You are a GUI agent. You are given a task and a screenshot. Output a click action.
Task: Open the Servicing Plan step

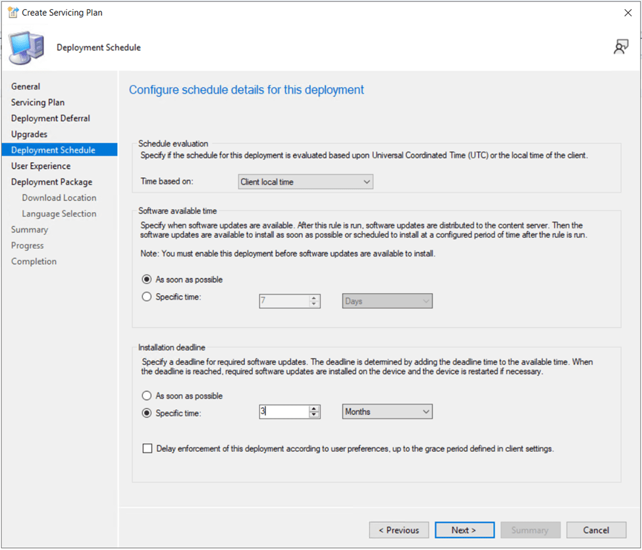38,102
